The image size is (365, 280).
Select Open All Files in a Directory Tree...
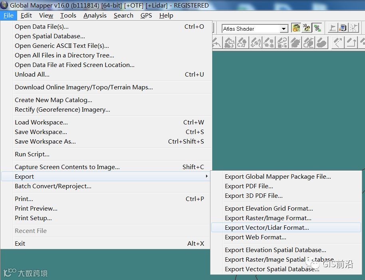(106, 55)
